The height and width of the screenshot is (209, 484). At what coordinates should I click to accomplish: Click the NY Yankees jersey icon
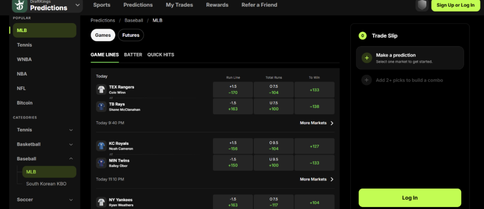(x=101, y=202)
